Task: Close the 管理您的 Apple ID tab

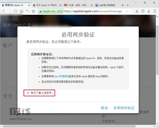Action: pos(29,5)
